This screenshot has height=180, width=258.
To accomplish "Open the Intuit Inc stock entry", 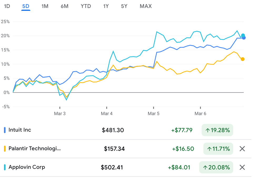I will click(20, 130).
